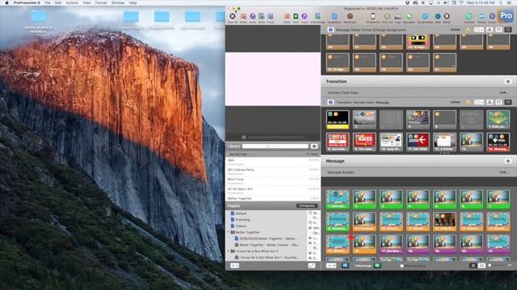
Task: Open the View menu
Action: 86,2
